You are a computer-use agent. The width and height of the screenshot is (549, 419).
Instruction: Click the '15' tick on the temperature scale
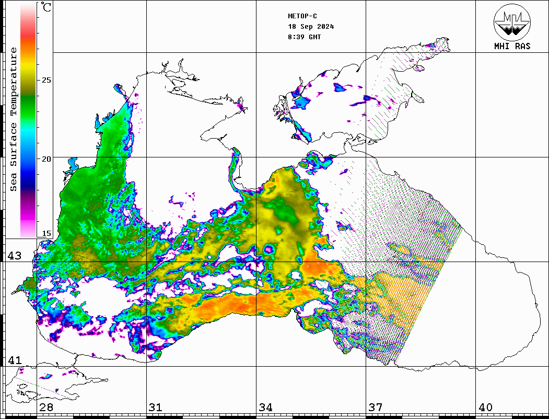(46, 233)
